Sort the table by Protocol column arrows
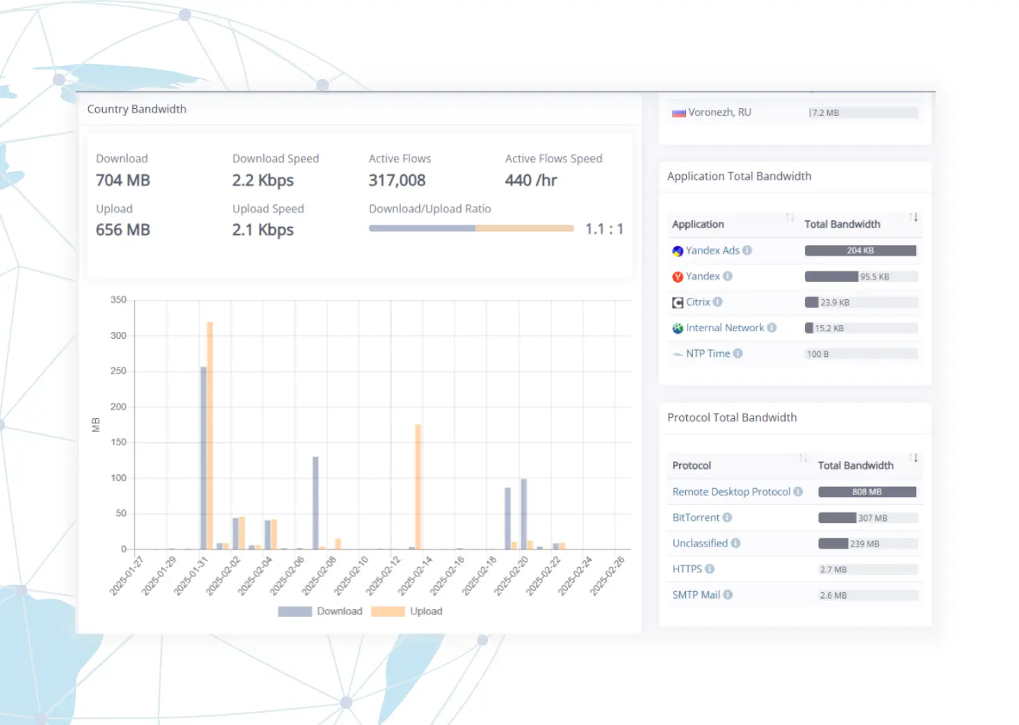The width and height of the screenshot is (1019, 725). click(803, 458)
